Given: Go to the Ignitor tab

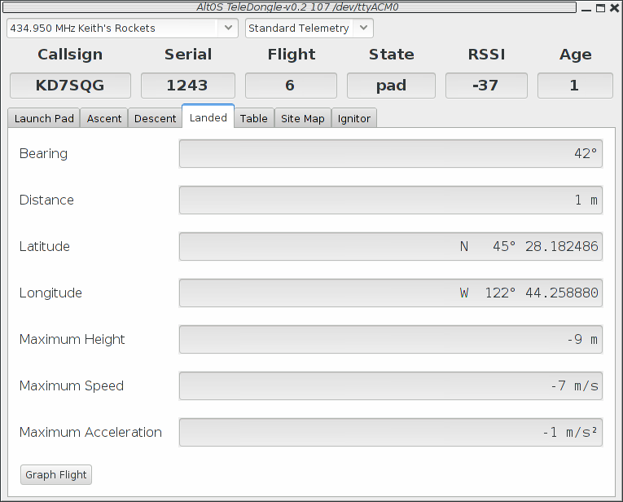Looking at the screenshot, I should 353,118.
